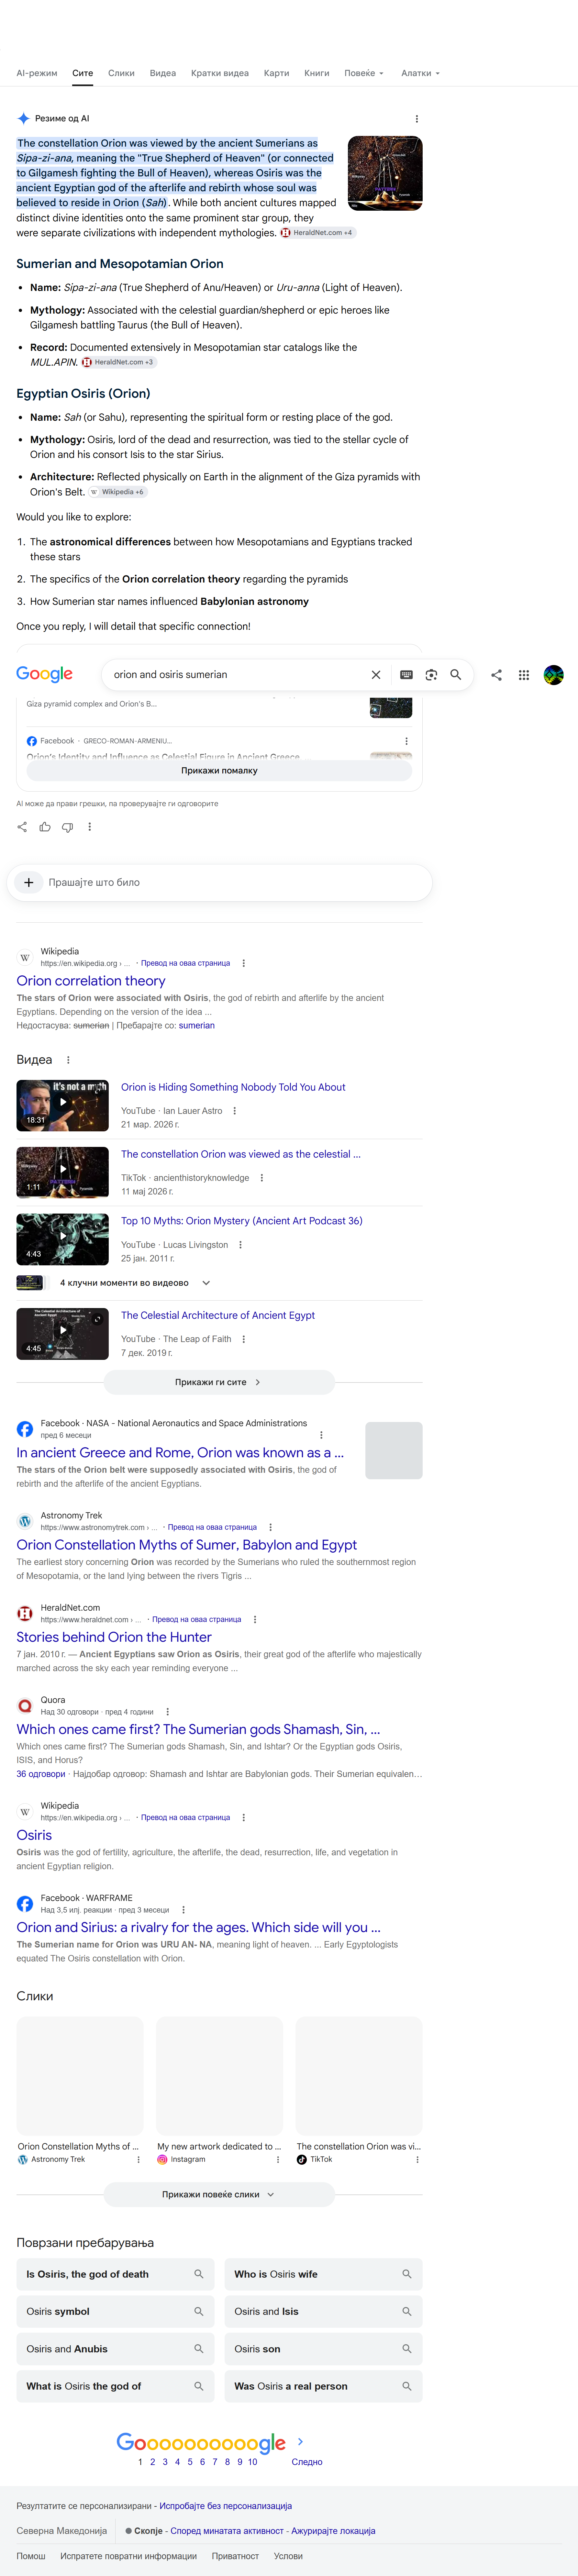This screenshot has height=2576, width=578.
Task: Give the AI overview a thumbs up
Action: pos(45,827)
